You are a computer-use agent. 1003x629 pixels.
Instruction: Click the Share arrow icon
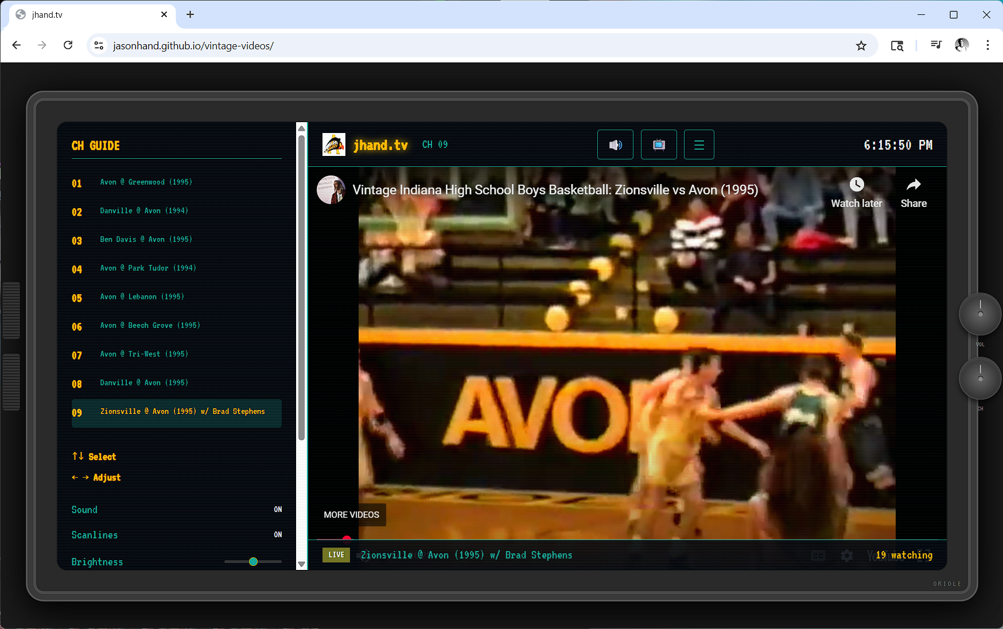coord(913,185)
